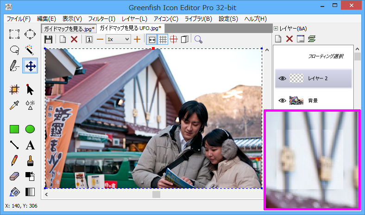This screenshot has height=215, width=365.
Task: Select the text tool
Action: [x=30, y=145]
